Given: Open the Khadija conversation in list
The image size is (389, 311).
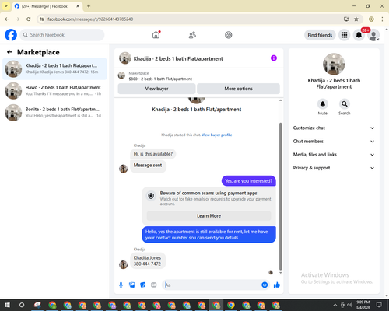Looking at the screenshot, I should pyautogui.click(x=54, y=69).
